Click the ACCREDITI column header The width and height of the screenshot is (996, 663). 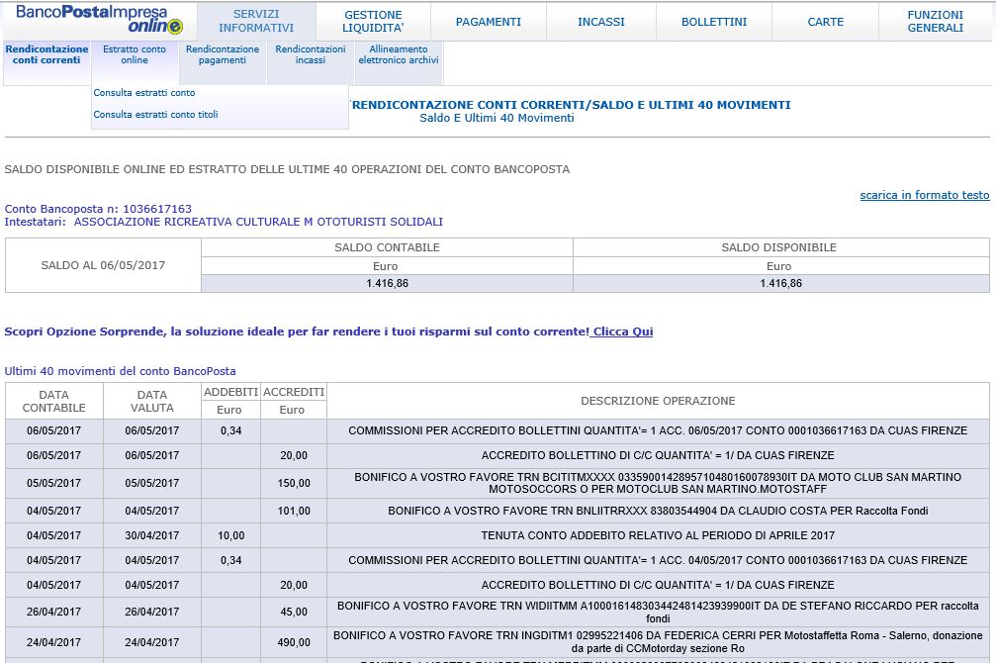coord(294,392)
